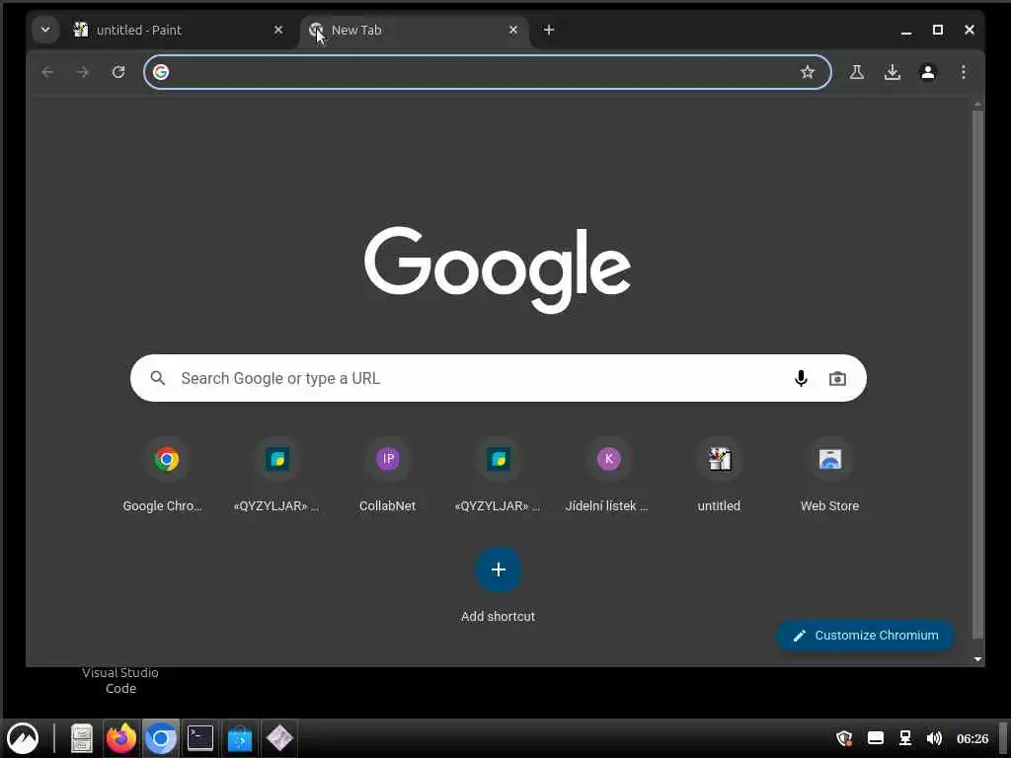Click the Chromium taskbar icon
1011x758 pixels.
point(161,738)
